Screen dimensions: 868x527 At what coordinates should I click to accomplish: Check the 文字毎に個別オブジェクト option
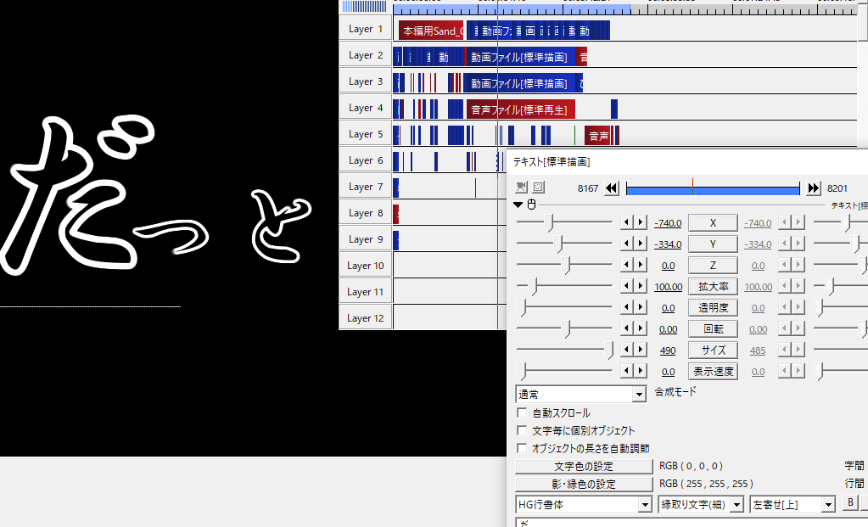[x=522, y=431]
